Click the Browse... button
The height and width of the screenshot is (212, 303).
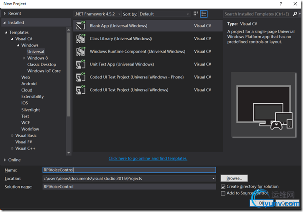click(234, 178)
